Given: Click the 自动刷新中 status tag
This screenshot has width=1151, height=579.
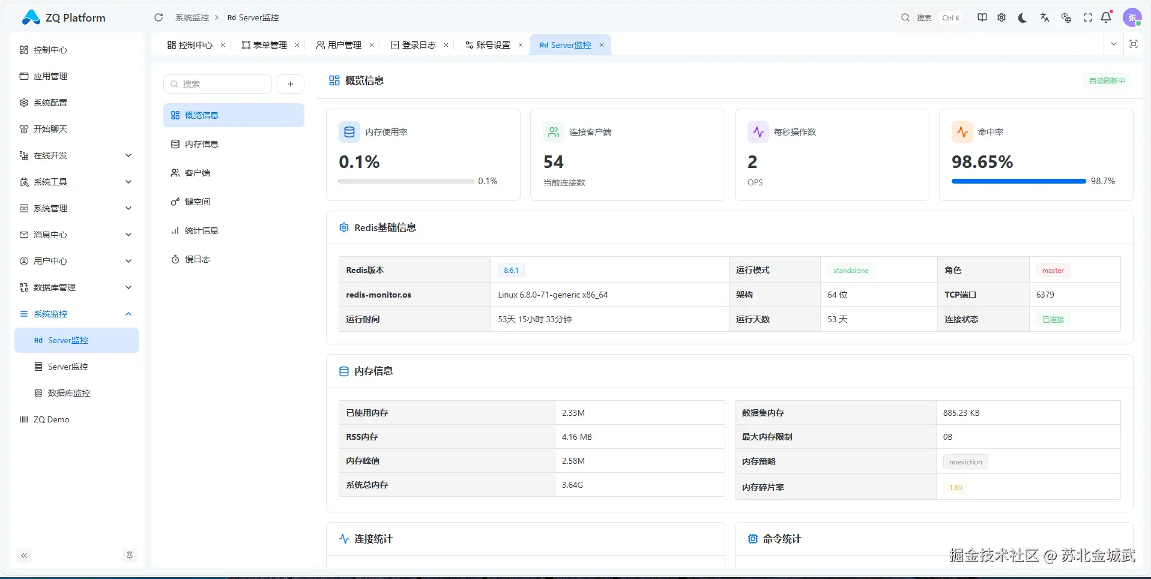Looking at the screenshot, I should pyautogui.click(x=1107, y=80).
